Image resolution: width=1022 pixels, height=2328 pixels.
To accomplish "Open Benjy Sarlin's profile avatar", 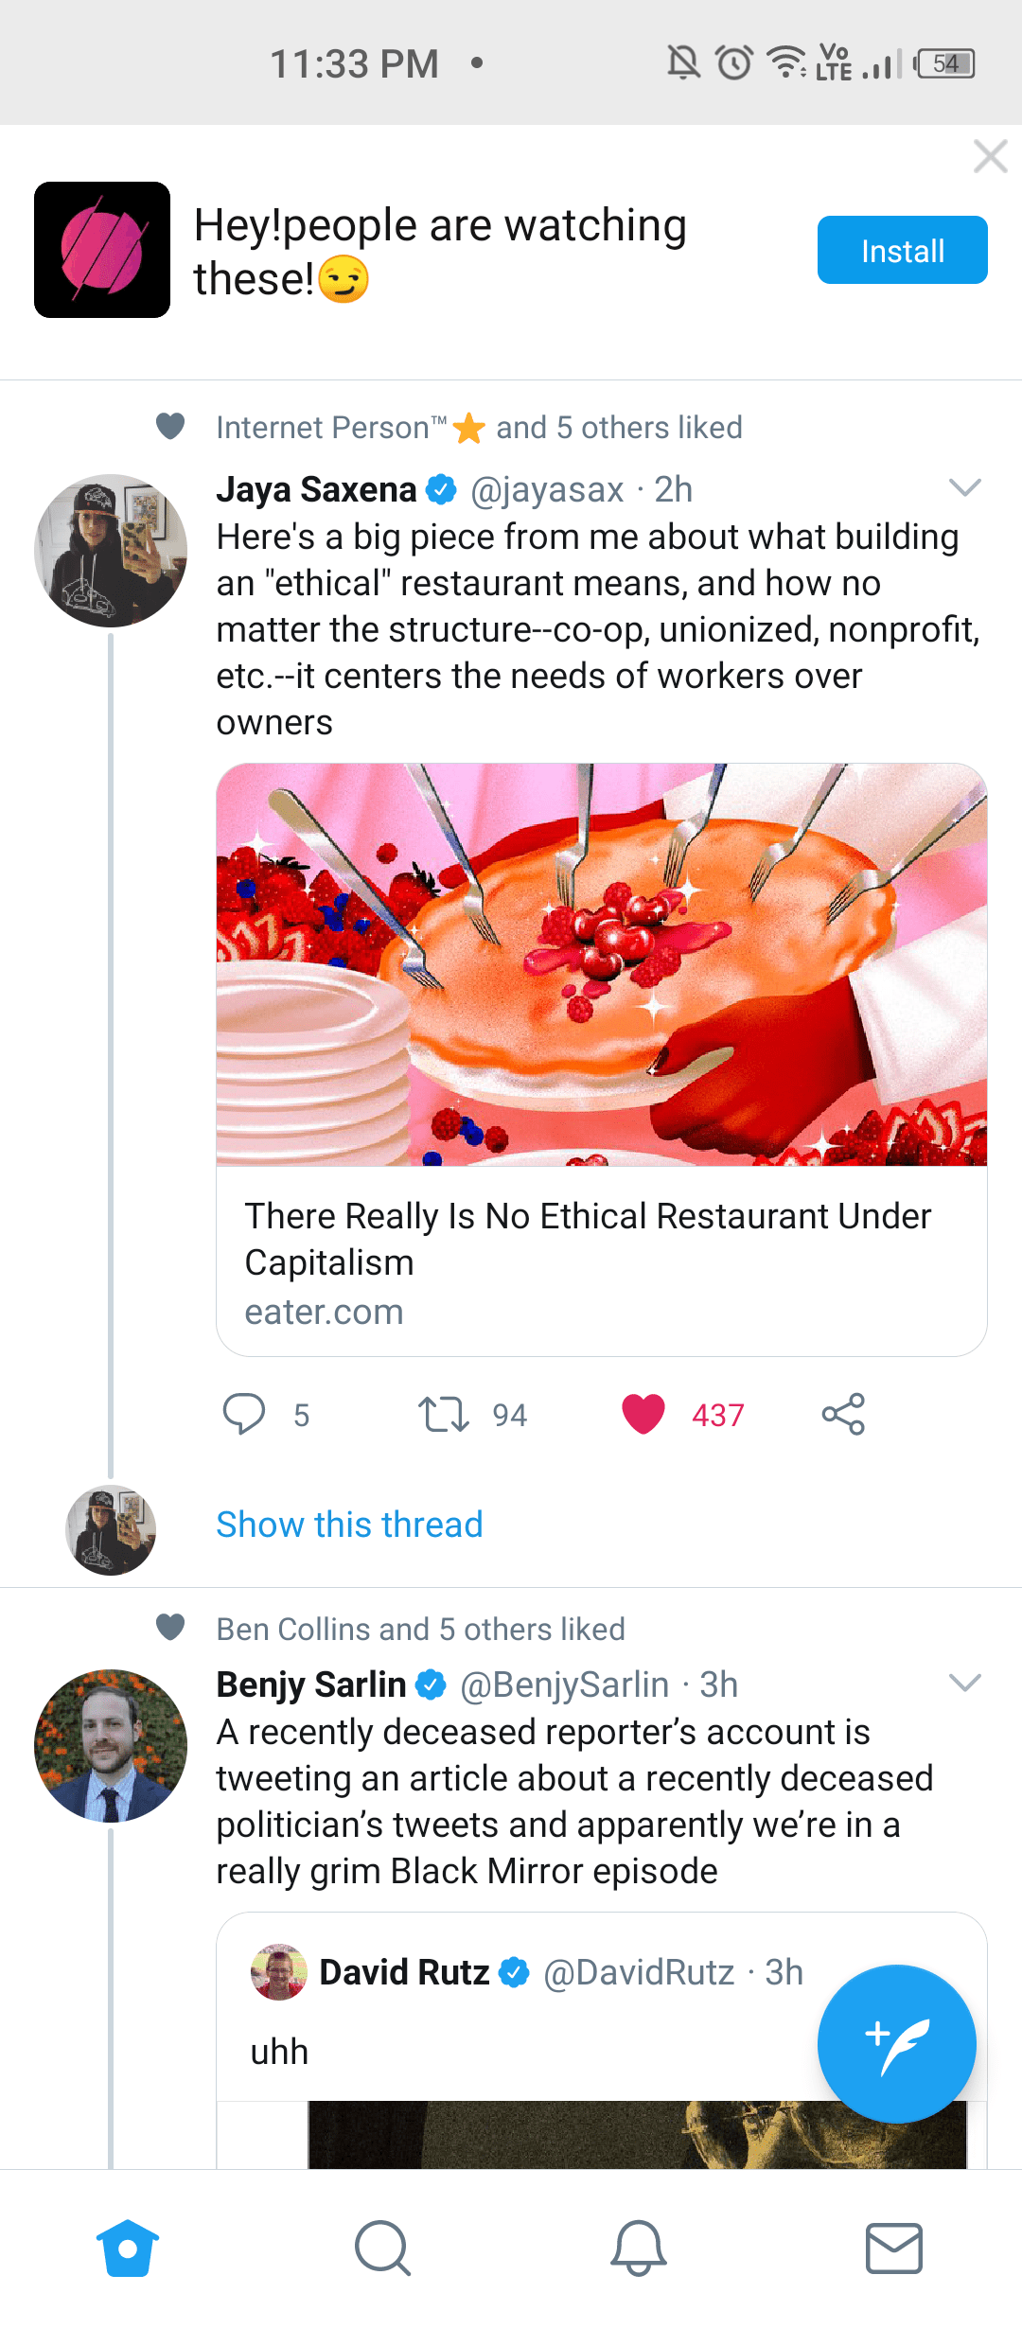I will click(x=111, y=1746).
